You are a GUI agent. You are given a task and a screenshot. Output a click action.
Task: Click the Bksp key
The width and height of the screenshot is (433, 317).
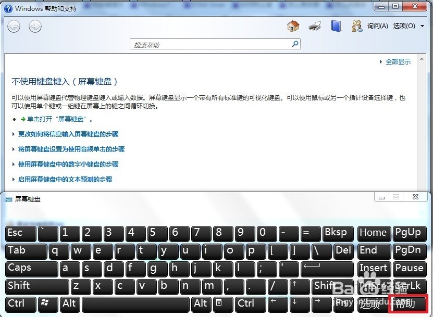tap(338, 234)
